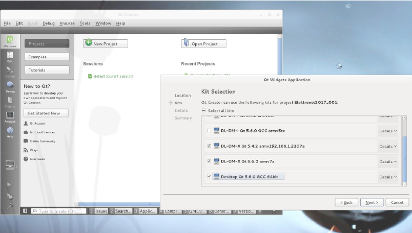The image size is (412, 233).
Task: Uncheck Desktop Qt 5.6.0 GCC 64bit checkbox
Action: click(x=209, y=176)
